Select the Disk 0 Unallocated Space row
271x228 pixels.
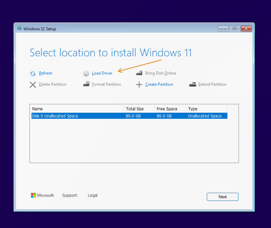tap(84, 116)
